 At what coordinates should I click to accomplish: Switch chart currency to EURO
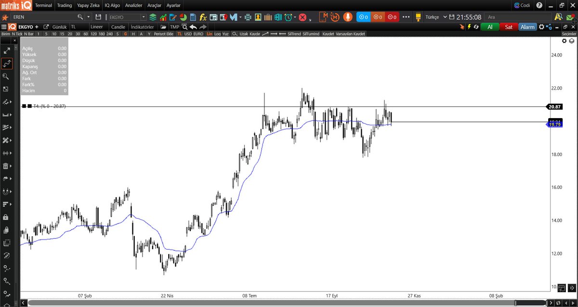[198, 34]
